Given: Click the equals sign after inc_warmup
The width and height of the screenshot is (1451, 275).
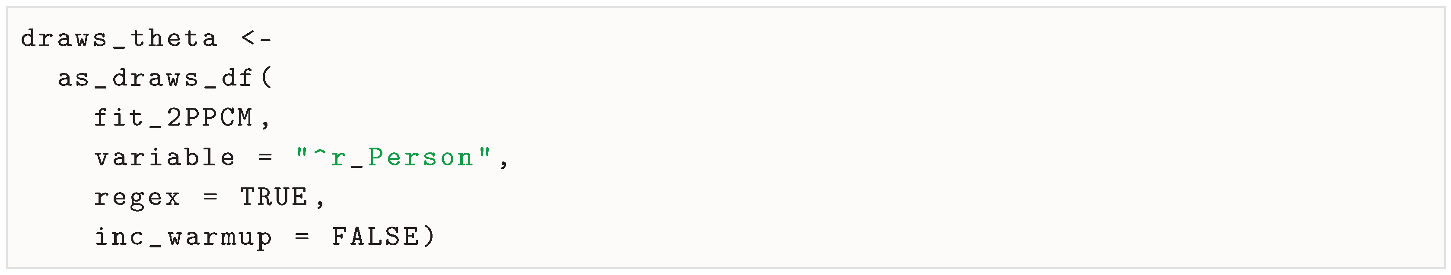Looking at the screenshot, I should pyautogui.click(x=302, y=237).
